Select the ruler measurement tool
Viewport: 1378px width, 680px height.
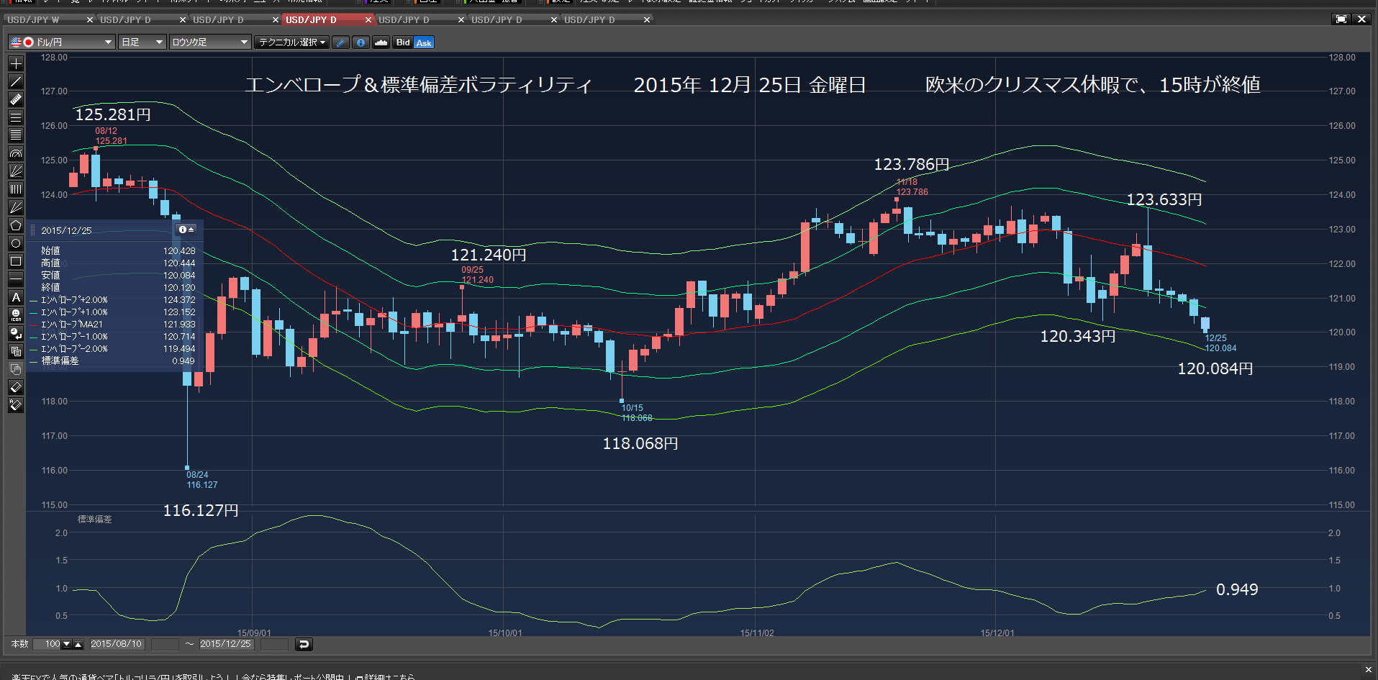[x=16, y=99]
